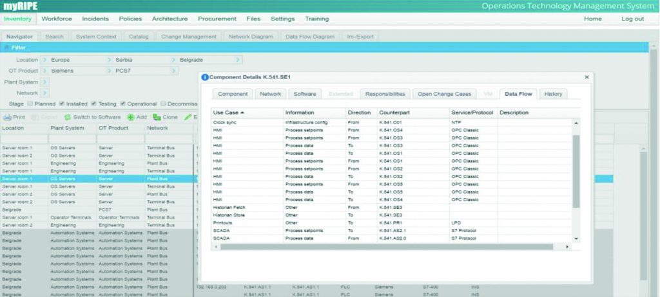The width and height of the screenshot is (660, 297).
Task: Close the Component Details dialog
Action: (x=587, y=76)
